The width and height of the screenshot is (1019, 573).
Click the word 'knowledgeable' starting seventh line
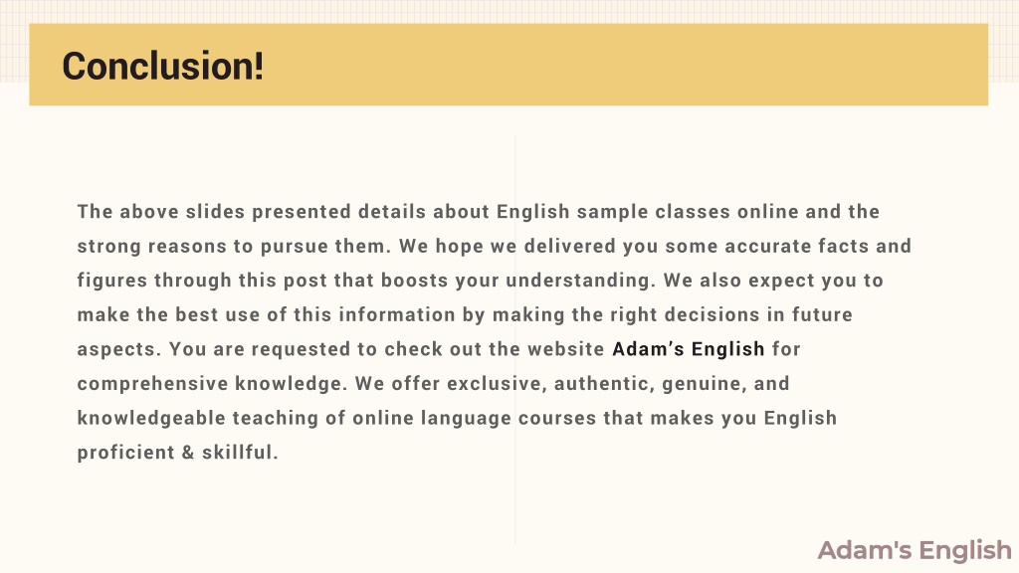click(151, 418)
